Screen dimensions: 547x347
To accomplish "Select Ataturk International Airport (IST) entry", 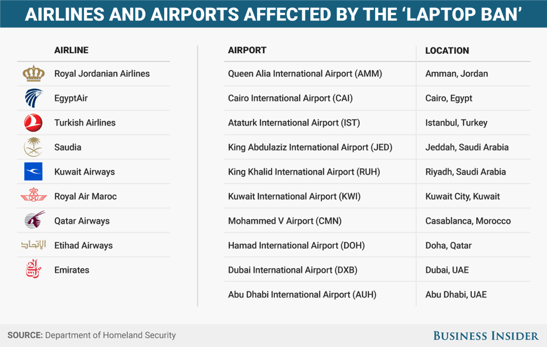I will click(x=294, y=123).
